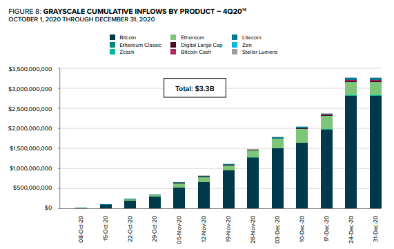Click the Total: $3.3B annotation box
Viewport: 394px width, 249px height.
pyautogui.click(x=195, y=88)
